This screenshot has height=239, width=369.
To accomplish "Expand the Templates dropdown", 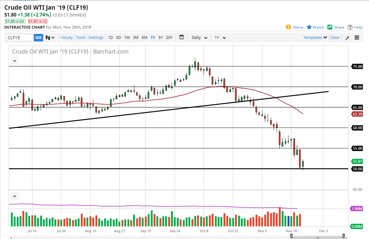I will 315,38.
